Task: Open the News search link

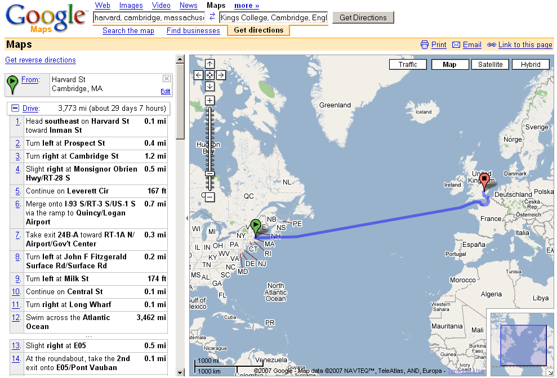Action: pyautogui.click(x=188, y=5)
